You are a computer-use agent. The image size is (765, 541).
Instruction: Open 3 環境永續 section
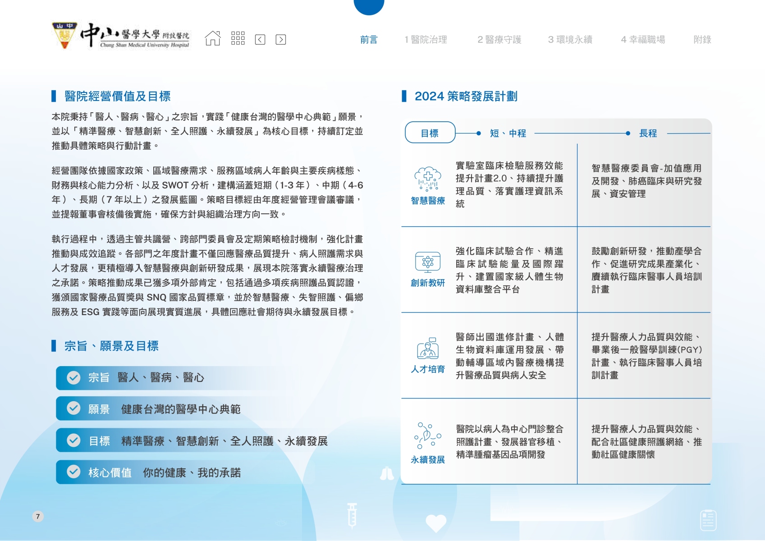pos(570,40)
